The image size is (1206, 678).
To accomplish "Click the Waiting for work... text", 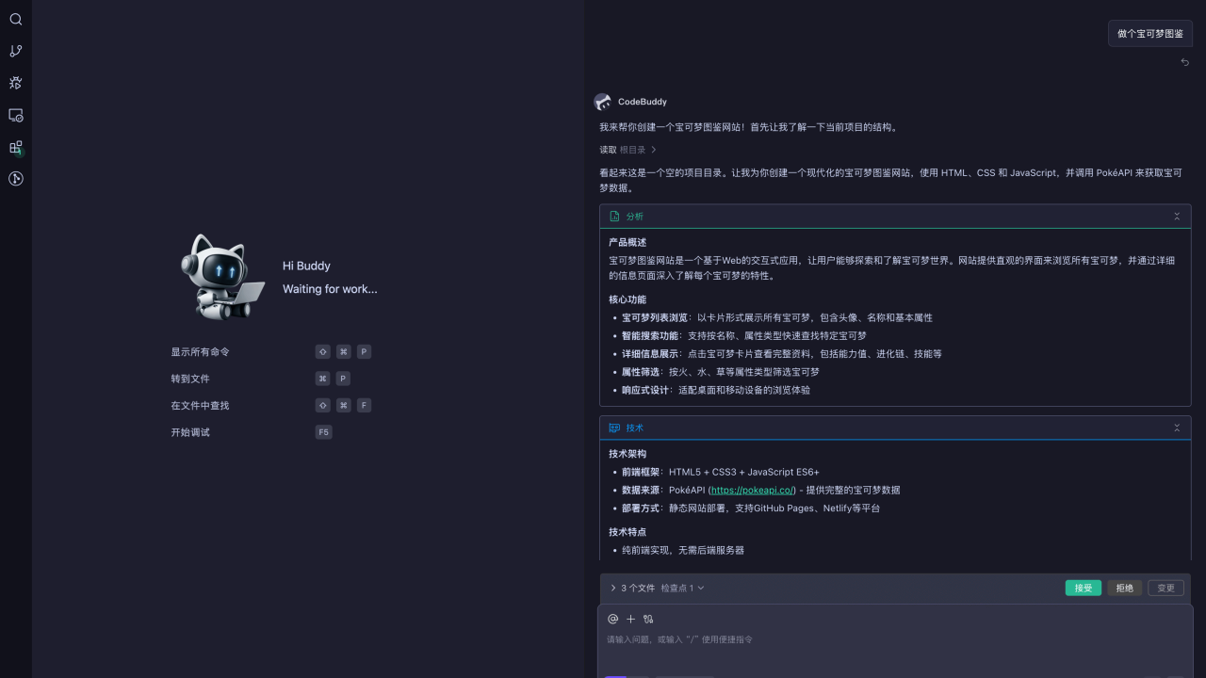I will [330, 289].
